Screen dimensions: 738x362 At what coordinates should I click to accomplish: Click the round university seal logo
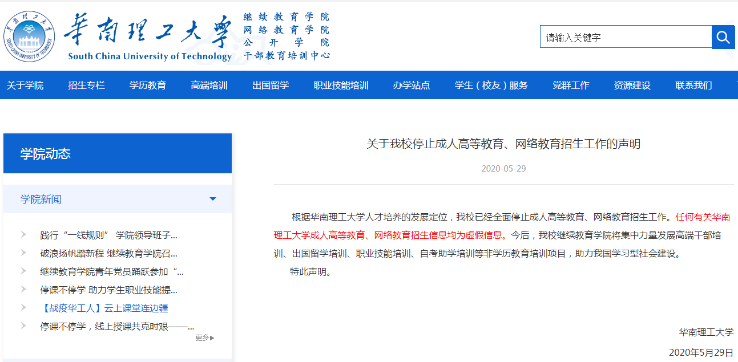(30, 36)
